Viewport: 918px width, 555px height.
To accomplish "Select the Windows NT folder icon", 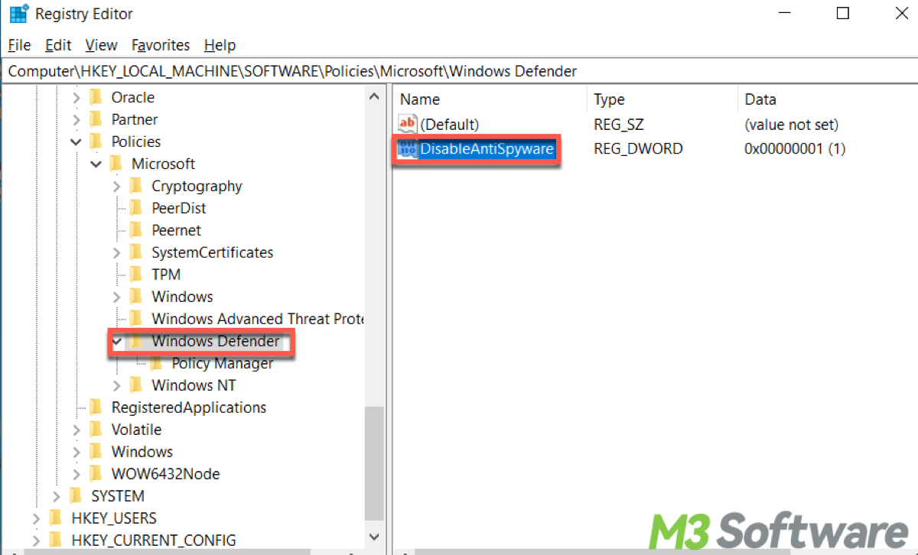I will (136, 385).
